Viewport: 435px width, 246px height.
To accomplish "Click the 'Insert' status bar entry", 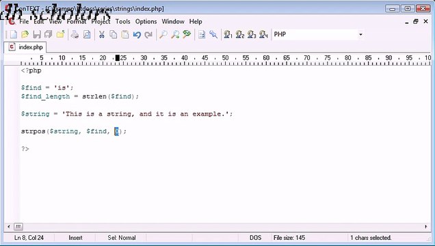I will pos(75,238).
